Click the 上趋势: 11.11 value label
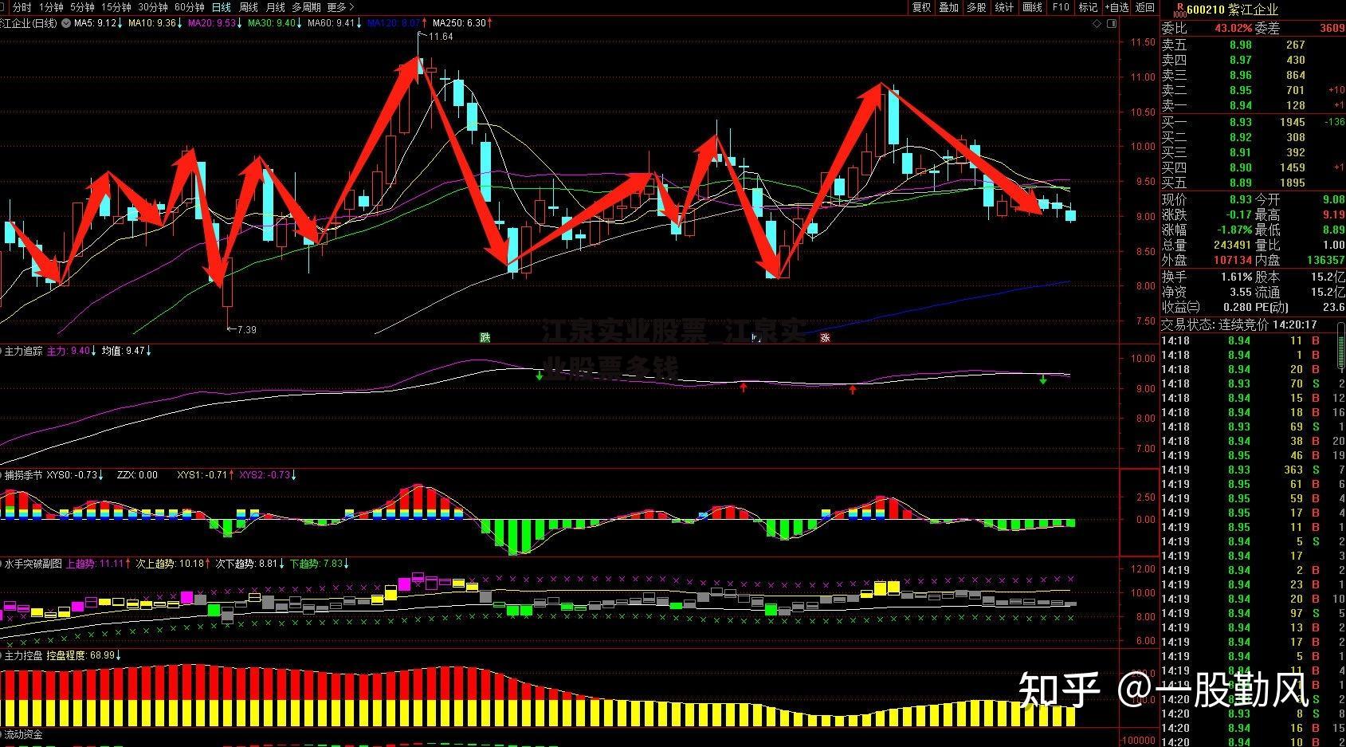 pyautogui.click(x=99, y=563)
